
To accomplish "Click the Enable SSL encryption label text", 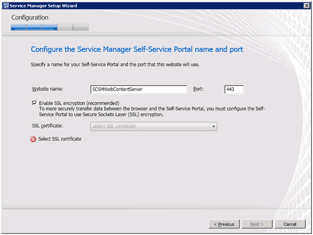I will [79, 103].
